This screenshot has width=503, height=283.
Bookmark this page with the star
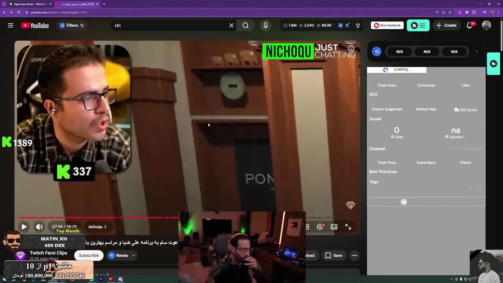tap(450, 12)
